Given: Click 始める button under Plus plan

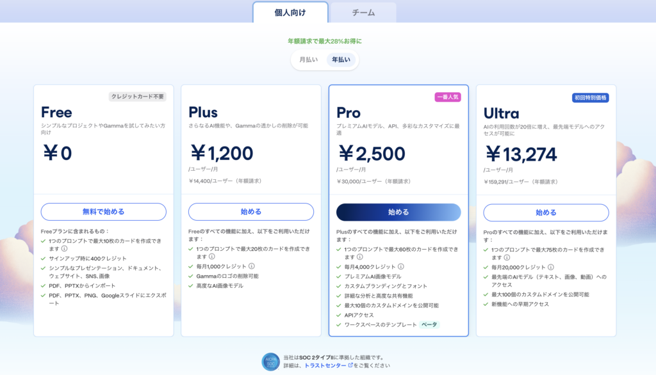Looking at the screenshot, I should point(251,212).
